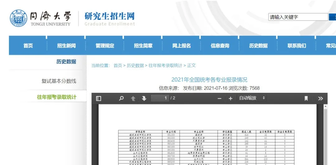
Task: Click the table cell with code 081300
Action: [x=171, y=135]
